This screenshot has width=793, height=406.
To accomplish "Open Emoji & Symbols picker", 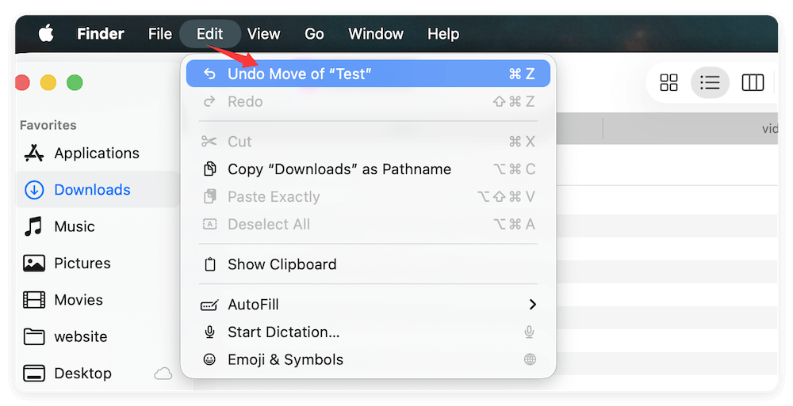I will (285, 359).
